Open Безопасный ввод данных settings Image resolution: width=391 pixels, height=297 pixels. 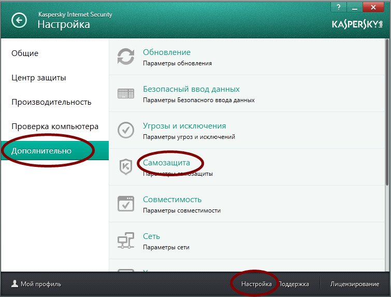191,89
